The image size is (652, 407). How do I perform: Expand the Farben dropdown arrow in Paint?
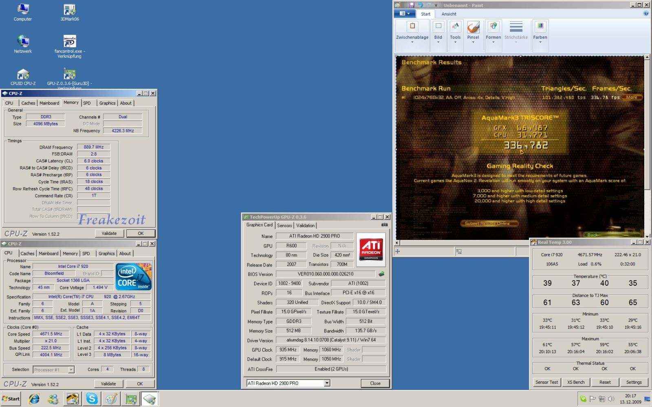540,42
